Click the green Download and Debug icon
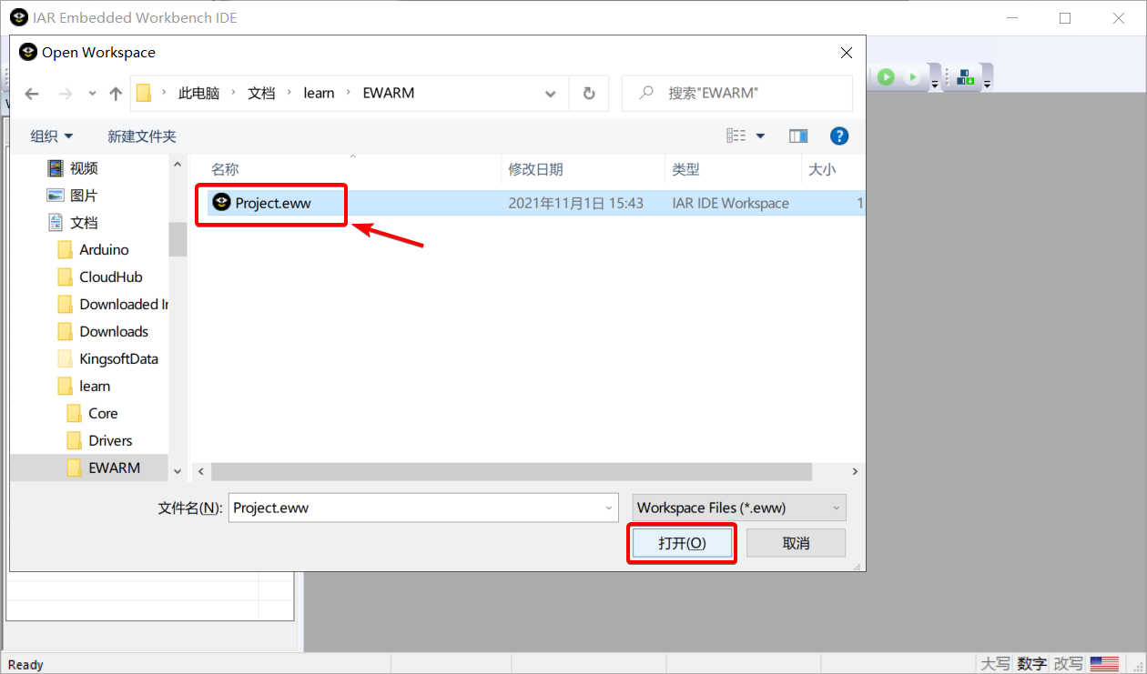1147x674 pixels. tap(886, 78)
